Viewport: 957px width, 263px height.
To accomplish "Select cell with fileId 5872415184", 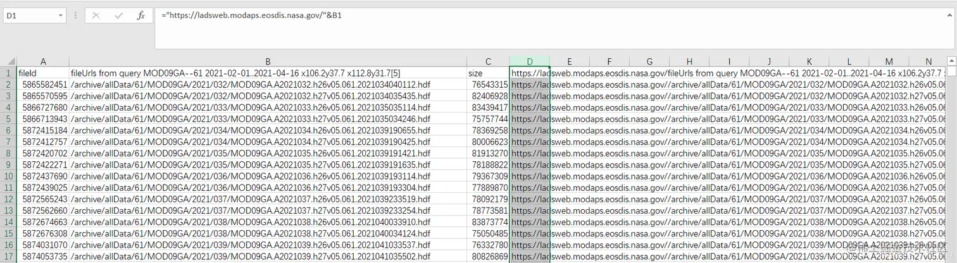I will pos(43,130).
